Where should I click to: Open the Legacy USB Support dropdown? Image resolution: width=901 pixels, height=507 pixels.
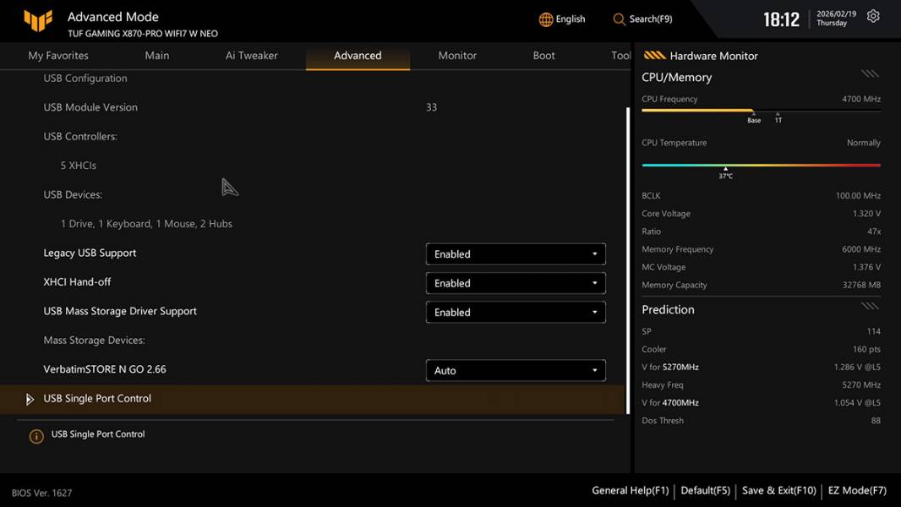click(515, 254)
